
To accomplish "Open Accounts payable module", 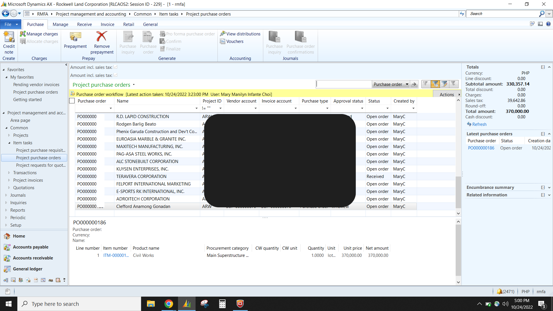I will 31,247.
